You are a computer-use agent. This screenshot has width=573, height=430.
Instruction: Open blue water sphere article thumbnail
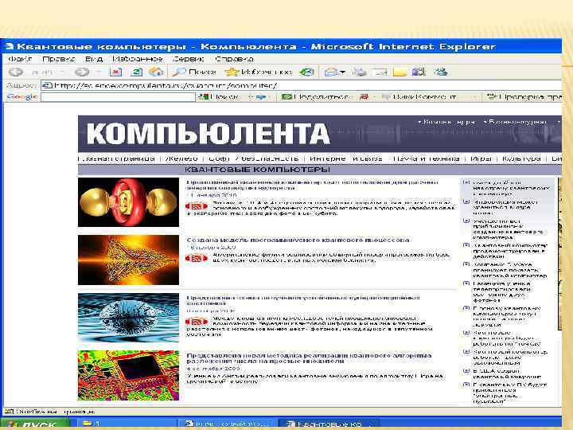(x=129, y=318)
